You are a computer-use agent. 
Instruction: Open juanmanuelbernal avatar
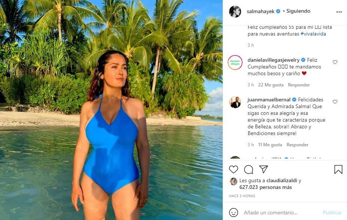[x=235, y=102]
